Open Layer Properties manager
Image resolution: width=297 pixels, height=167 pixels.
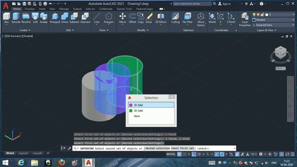tap(245, 19)
